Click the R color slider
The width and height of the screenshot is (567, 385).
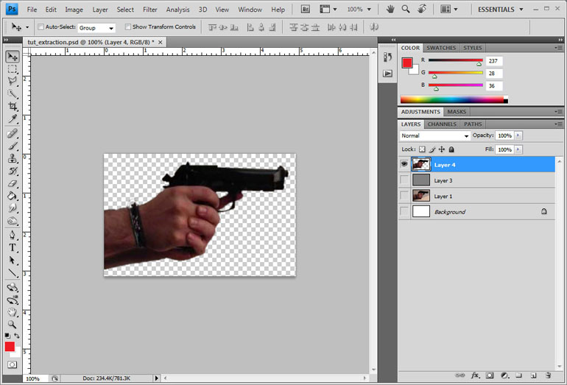pos(456,60)
